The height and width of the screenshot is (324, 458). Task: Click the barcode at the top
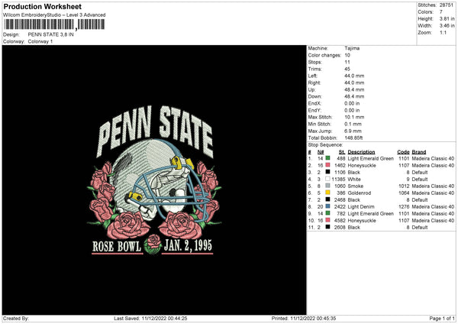coord(54,24)
